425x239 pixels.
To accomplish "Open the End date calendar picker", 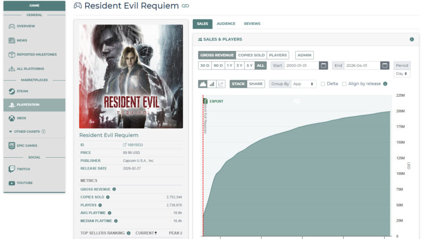I will 385,65.
